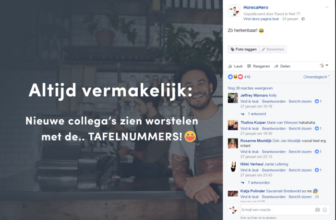Screen dimensions: 336x220
Task: Click Beantwoorden under Rosanne Mooldijk's comment
Action: click(274, 151)
